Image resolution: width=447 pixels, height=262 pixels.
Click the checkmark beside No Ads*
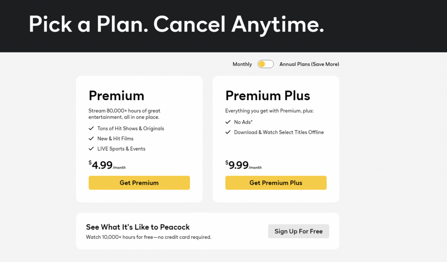pos(228,122)
